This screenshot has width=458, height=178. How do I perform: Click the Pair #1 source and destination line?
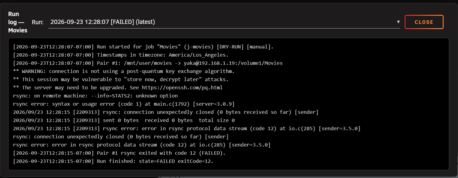coord(148,63)
